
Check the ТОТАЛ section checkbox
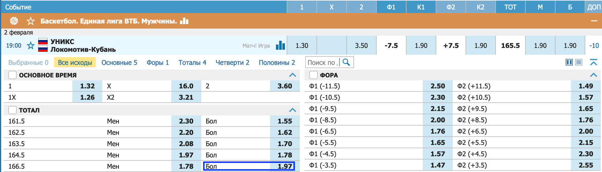point(13,110)
